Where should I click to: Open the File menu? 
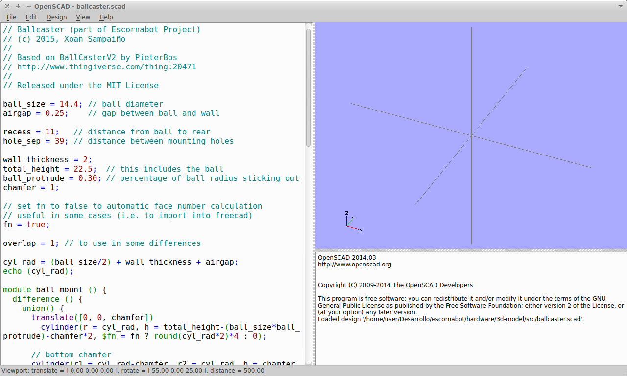11,17
